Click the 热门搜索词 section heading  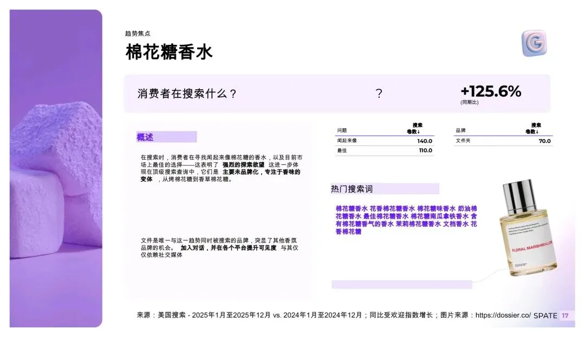pos(352,189)
